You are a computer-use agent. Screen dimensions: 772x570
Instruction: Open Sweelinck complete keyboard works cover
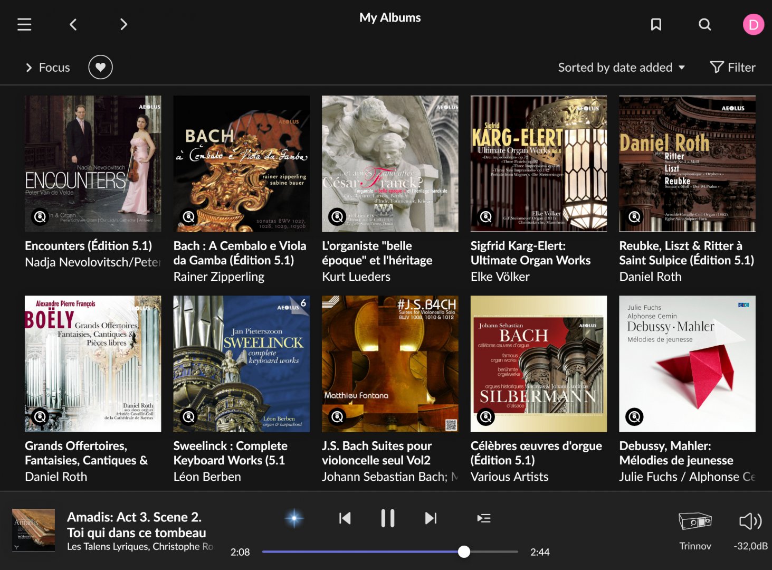(242, 364)
